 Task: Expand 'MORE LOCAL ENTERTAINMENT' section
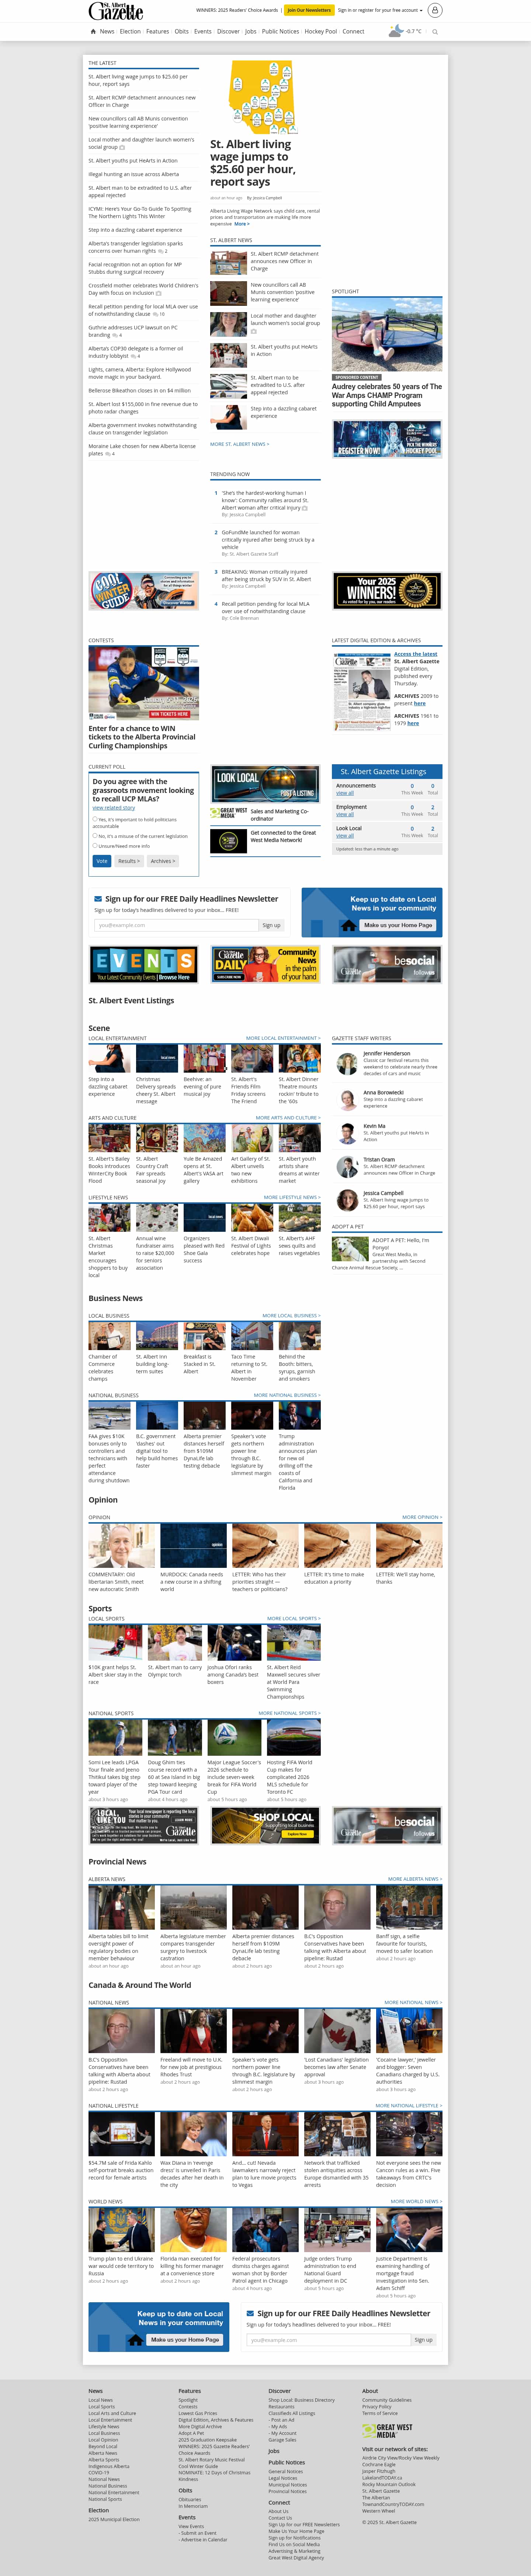(283, 1038)
